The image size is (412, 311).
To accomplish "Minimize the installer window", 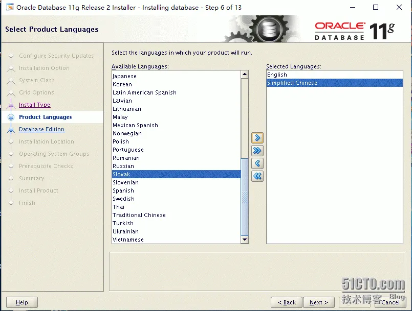I will coord(353,7).
